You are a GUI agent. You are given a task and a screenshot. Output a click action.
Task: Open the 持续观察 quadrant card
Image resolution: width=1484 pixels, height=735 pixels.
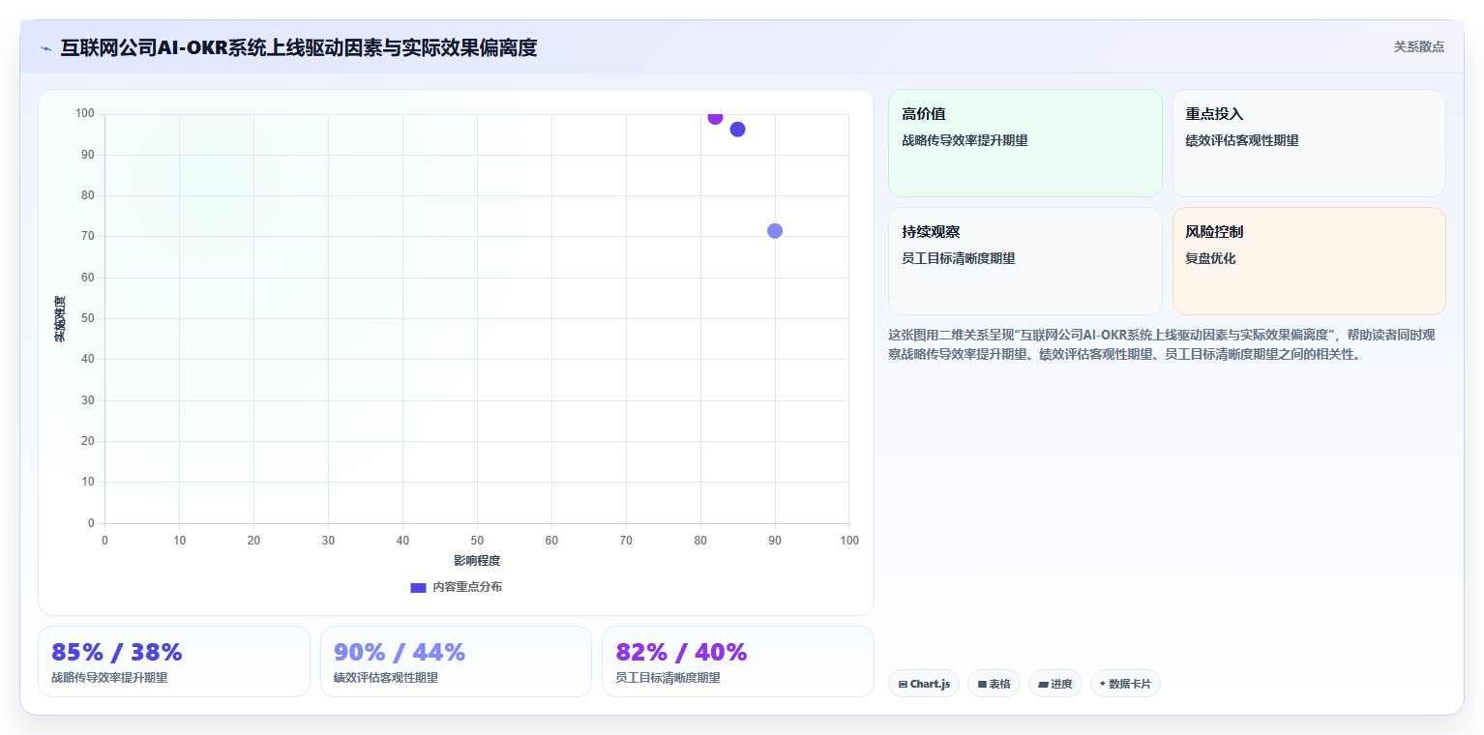pyautogui.click(x=1024, y=261)
